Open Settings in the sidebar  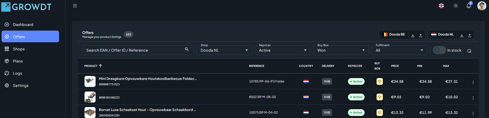[30, 85]
